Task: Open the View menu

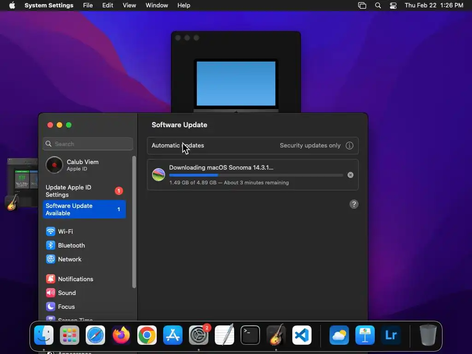Action: [129, 6]
